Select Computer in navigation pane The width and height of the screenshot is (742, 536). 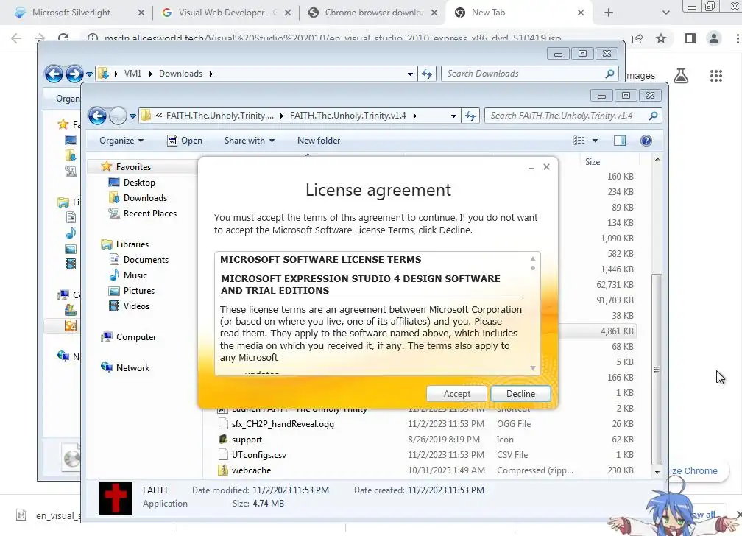[136, 337]
